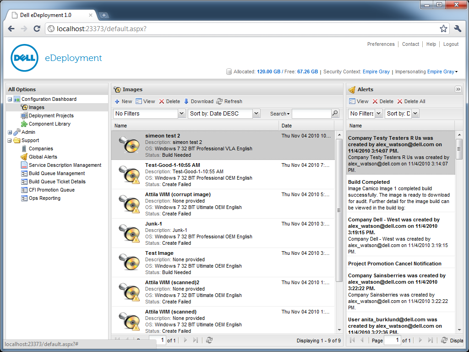The width and height of the screenshot is (469, 352).
Task: Click the Alerts list scrollbar thumb
Action: pyautogui.click(x=459, y=149)
